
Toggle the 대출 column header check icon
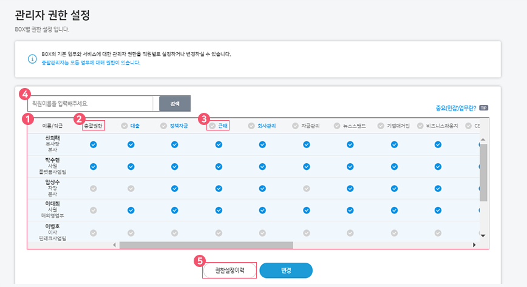pos(124,126)
